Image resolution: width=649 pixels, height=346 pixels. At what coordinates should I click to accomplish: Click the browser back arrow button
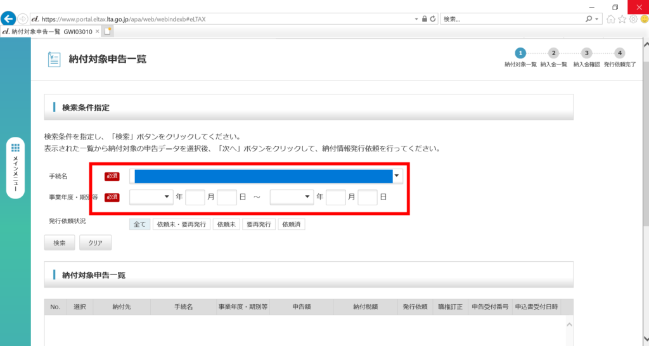pos(9,18)
